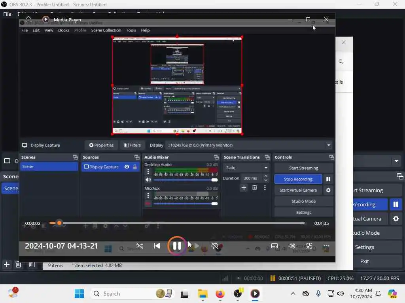Click the Duration 300 ms stepper arrows
405x303 pixels.
[x=266, y=178]
